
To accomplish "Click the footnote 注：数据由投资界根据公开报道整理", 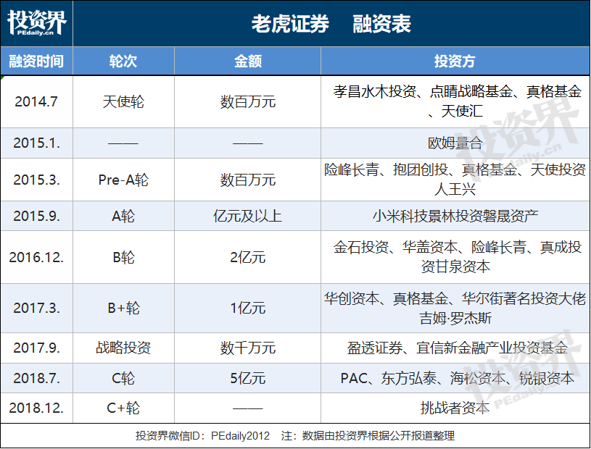I will (368, 436).
